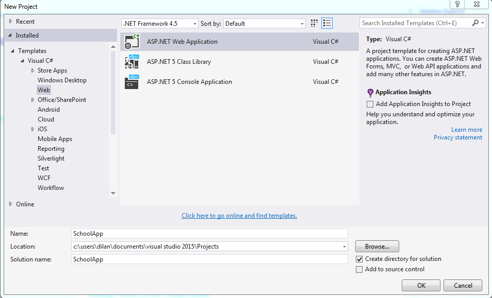Viewport: 492px width, 298px height.
Task: Select ASP.NET 5 Class Library row
Action: tap(239, 62)
